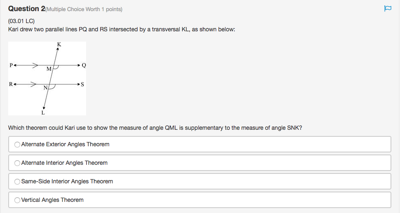
Task: Click point L label below the transversal
Action: click(43, 112)
